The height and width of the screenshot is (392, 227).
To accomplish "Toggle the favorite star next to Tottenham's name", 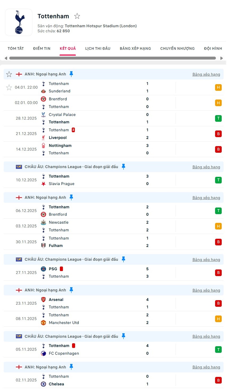I will [x=77, y=16].
